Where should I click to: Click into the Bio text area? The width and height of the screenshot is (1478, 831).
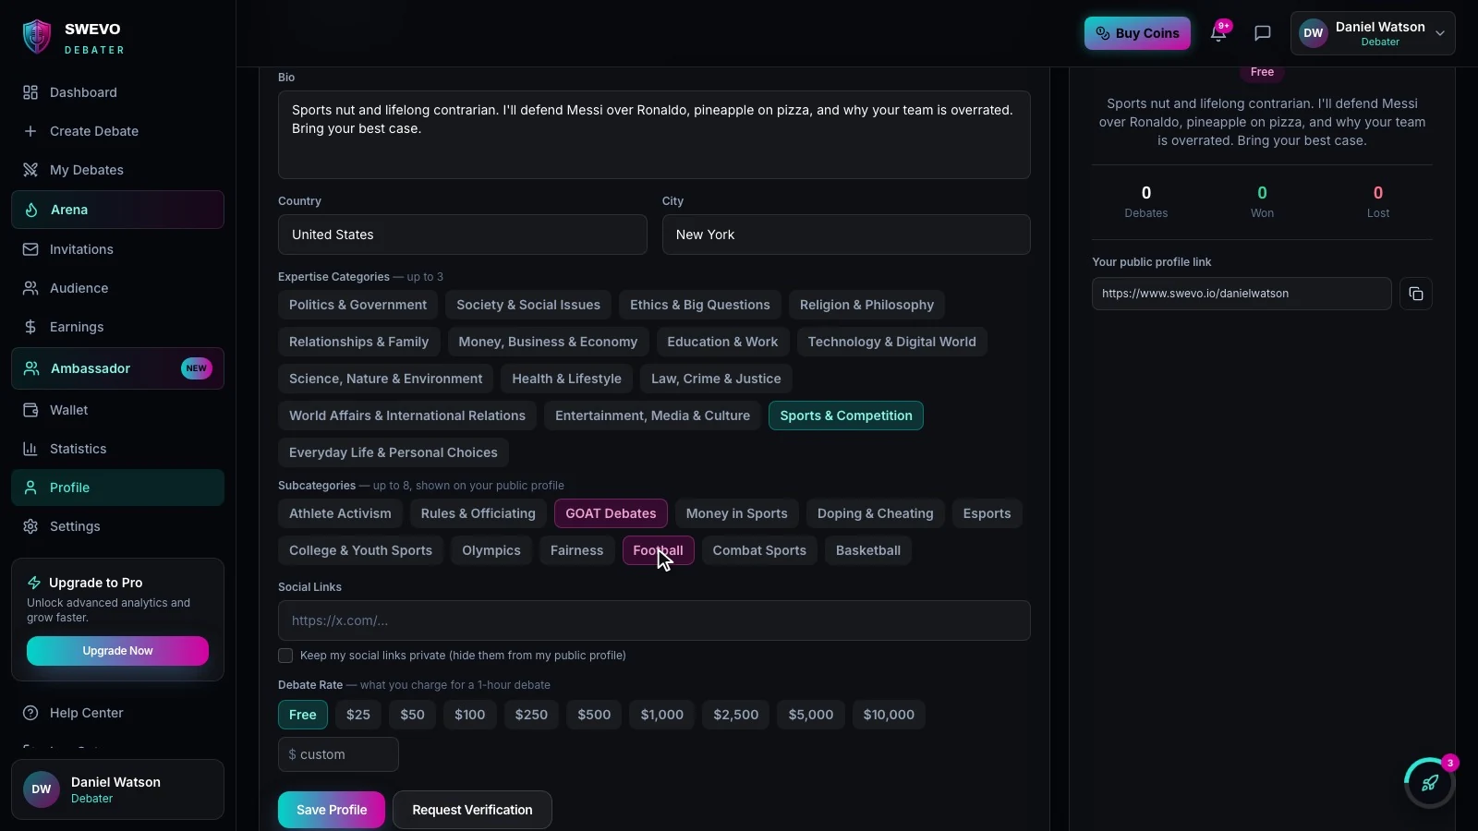click(x=654, y=135)
